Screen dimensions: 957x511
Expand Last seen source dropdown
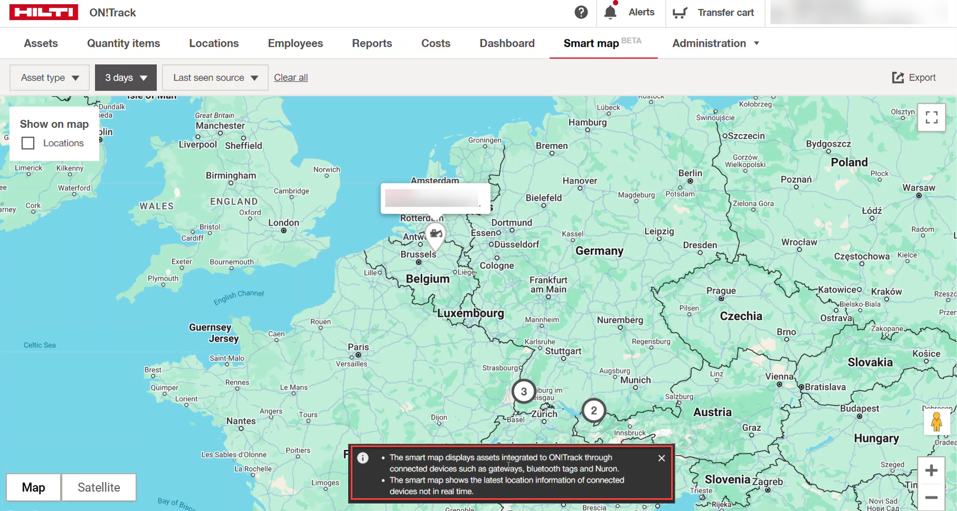pyautogui.click(x=215, y=77)
